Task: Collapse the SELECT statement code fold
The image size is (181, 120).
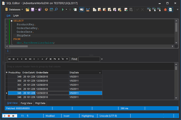Action: [x=11, y=21]
